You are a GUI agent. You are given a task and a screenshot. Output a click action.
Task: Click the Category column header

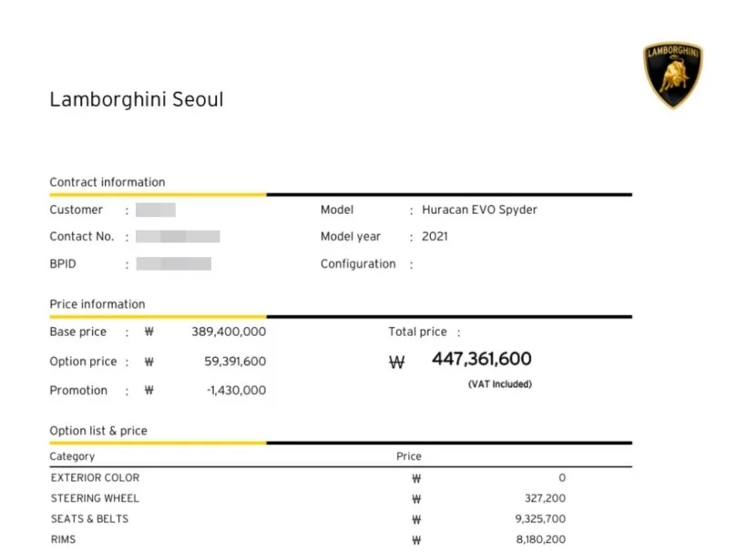point(72,456)
